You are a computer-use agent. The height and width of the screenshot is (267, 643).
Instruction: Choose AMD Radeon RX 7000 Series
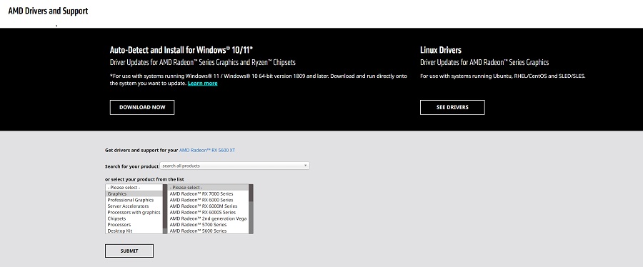click(209, 193)
